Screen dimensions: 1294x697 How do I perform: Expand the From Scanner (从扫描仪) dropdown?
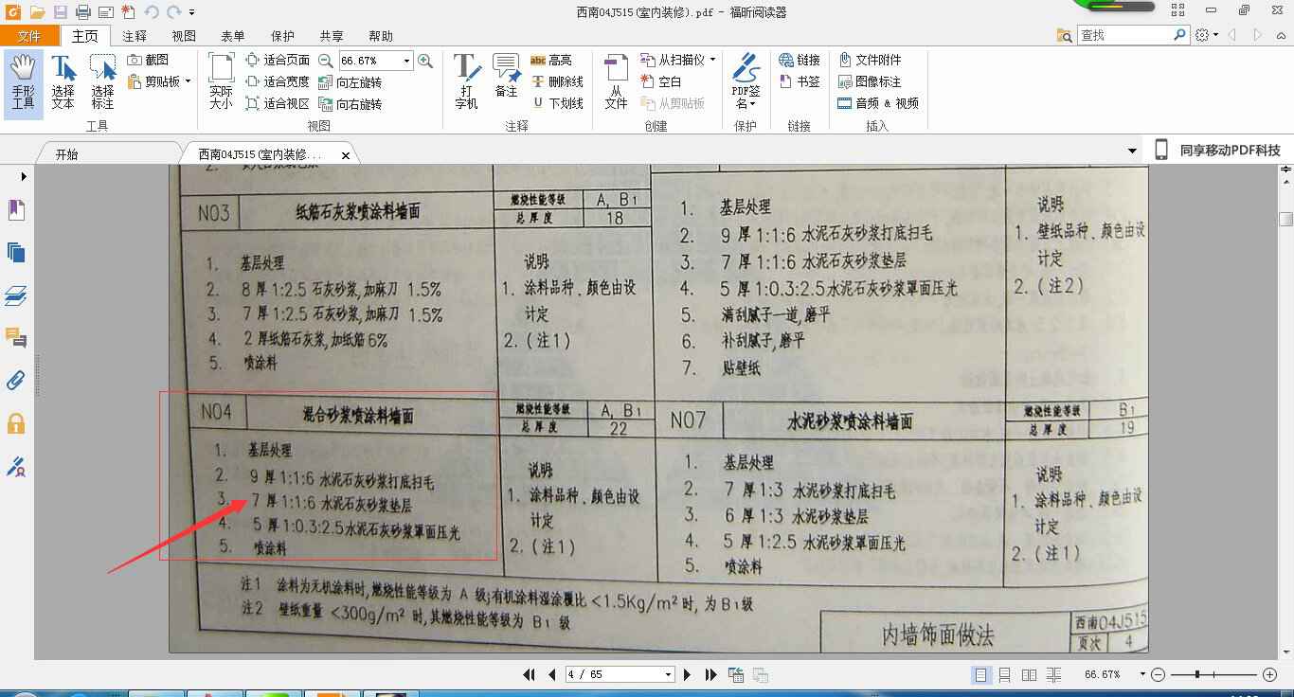point(712,60)
